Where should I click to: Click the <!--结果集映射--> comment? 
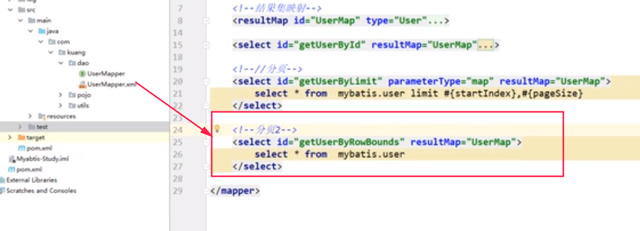point(277,8)
